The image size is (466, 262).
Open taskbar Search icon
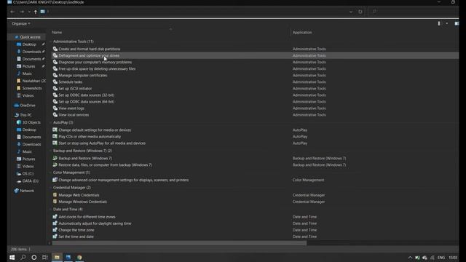(x=23, y=258)
